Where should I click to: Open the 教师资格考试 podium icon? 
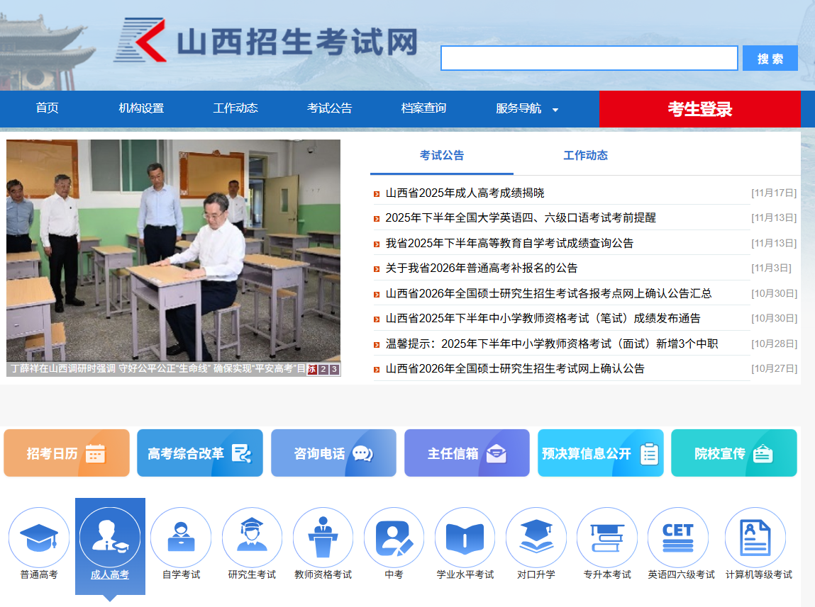pos(323,537)
